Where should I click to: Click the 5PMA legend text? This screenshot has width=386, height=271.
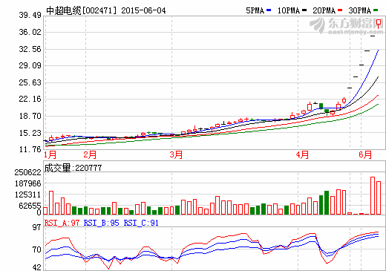pyautogui.click(x=255, y=10)
